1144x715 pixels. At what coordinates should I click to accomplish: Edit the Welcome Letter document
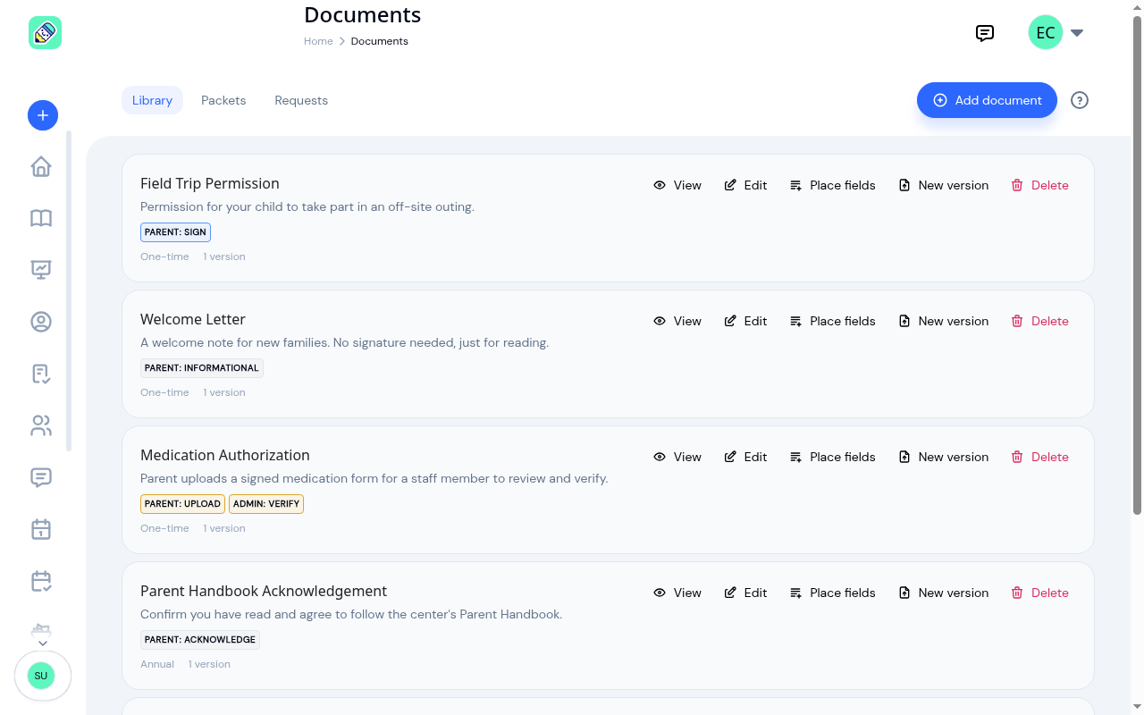coord(745,321)
